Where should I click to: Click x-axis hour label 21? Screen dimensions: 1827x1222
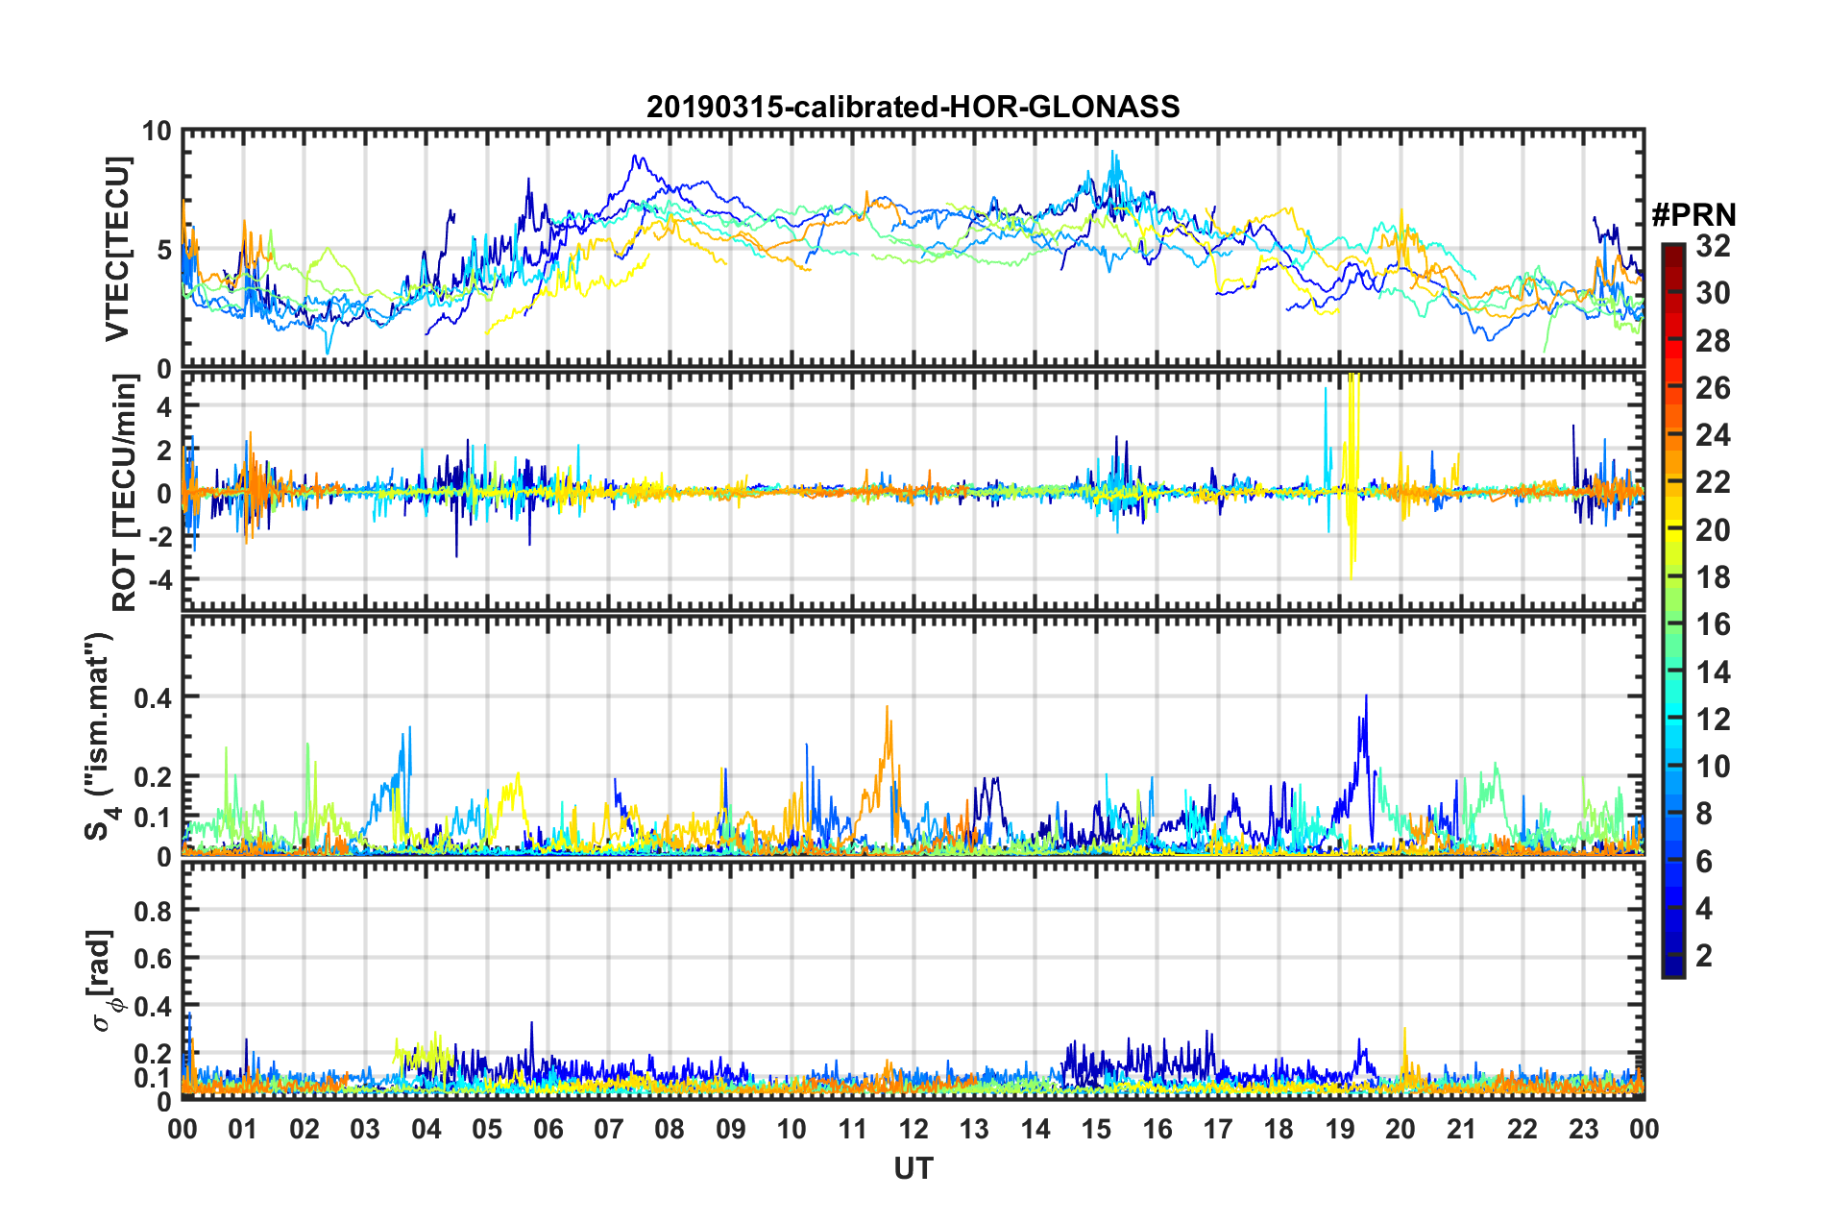[x=1462, y=1129]
